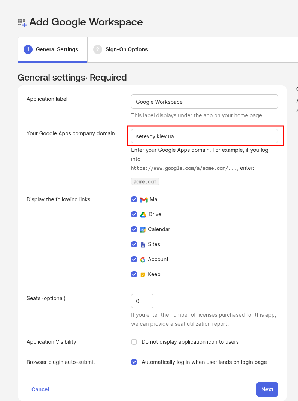The image size is (298, 401).
Task: Focus the Application label text field
Action: tap(204, 102)
